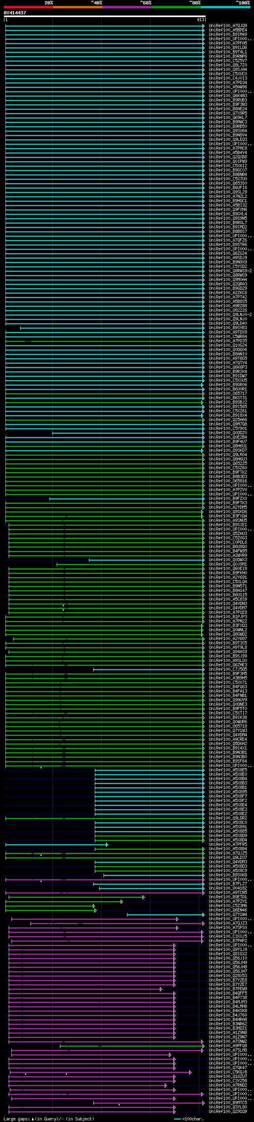Select hit UniRef100_A7PZV1
The width and height of the screenshot is (254, 1122).
pyautogui.click(x=228, y=901)
